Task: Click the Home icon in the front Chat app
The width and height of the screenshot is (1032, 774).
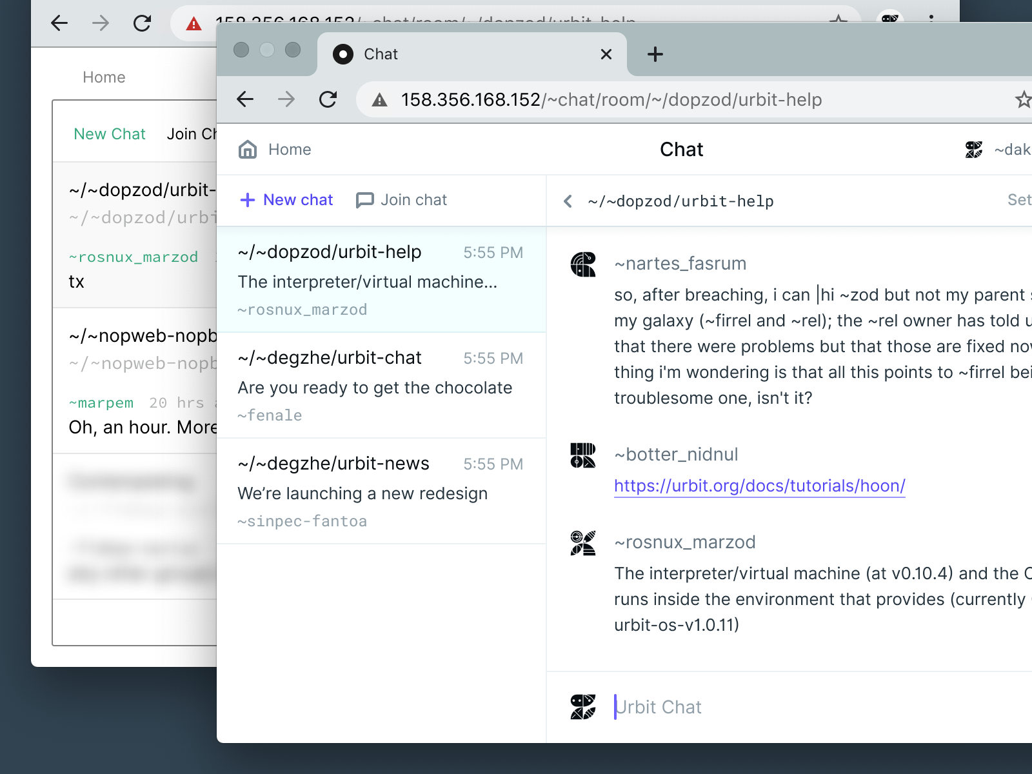Action: [x=248, y=150]
